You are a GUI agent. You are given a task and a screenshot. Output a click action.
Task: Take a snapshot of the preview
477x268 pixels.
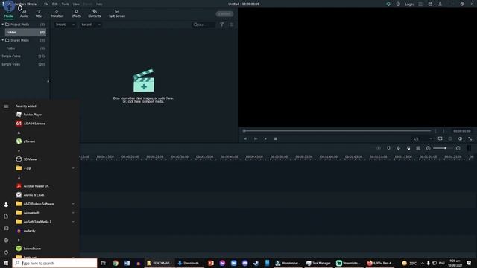pos(450,139)
